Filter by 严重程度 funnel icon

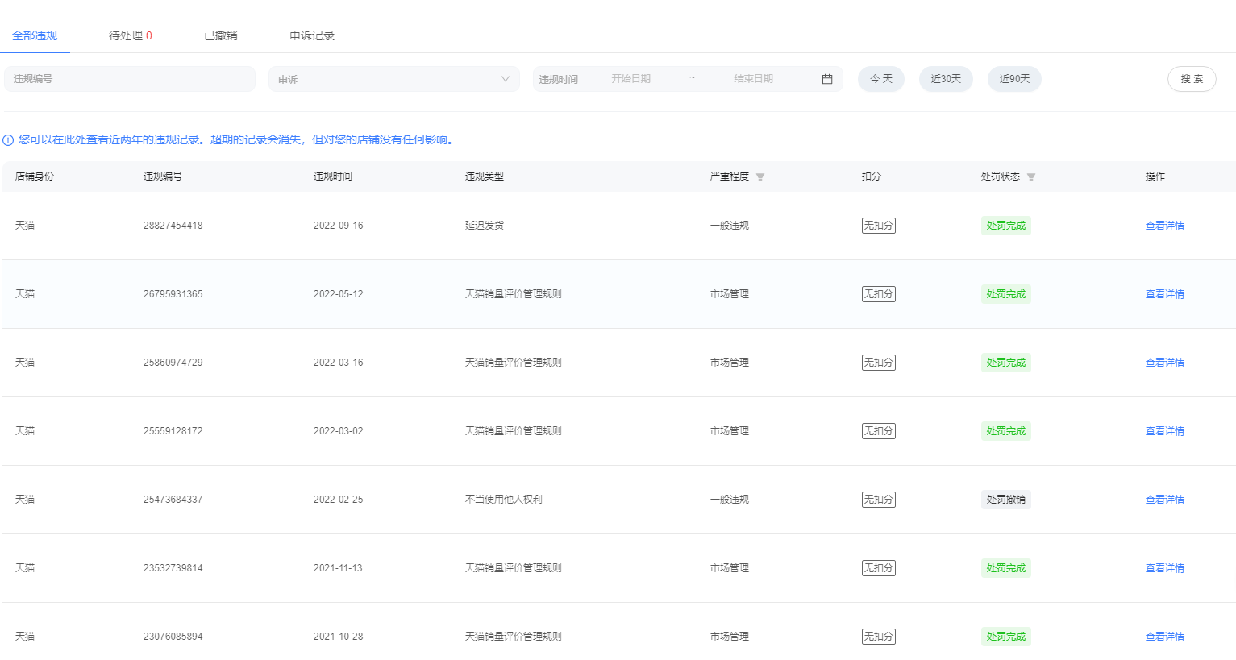pos(760,177)
